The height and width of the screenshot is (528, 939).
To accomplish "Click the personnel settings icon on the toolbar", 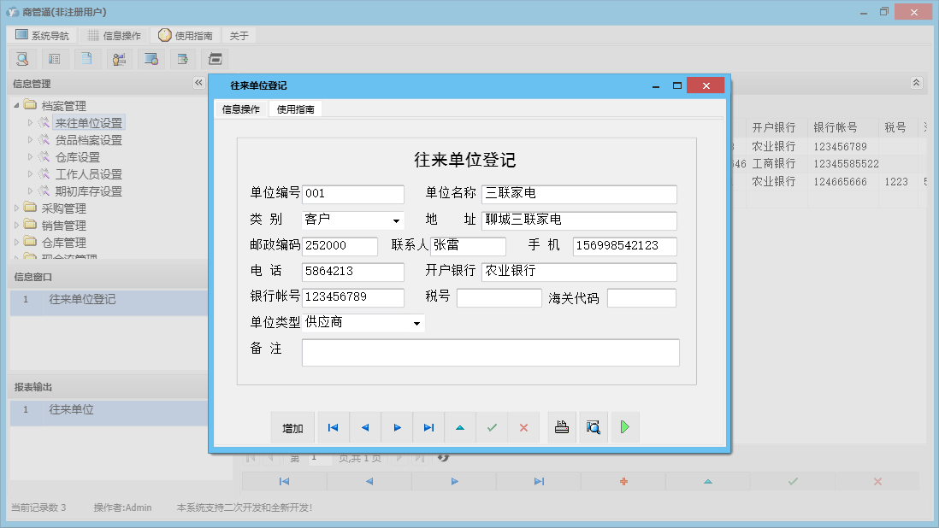I will pos(119,59).
